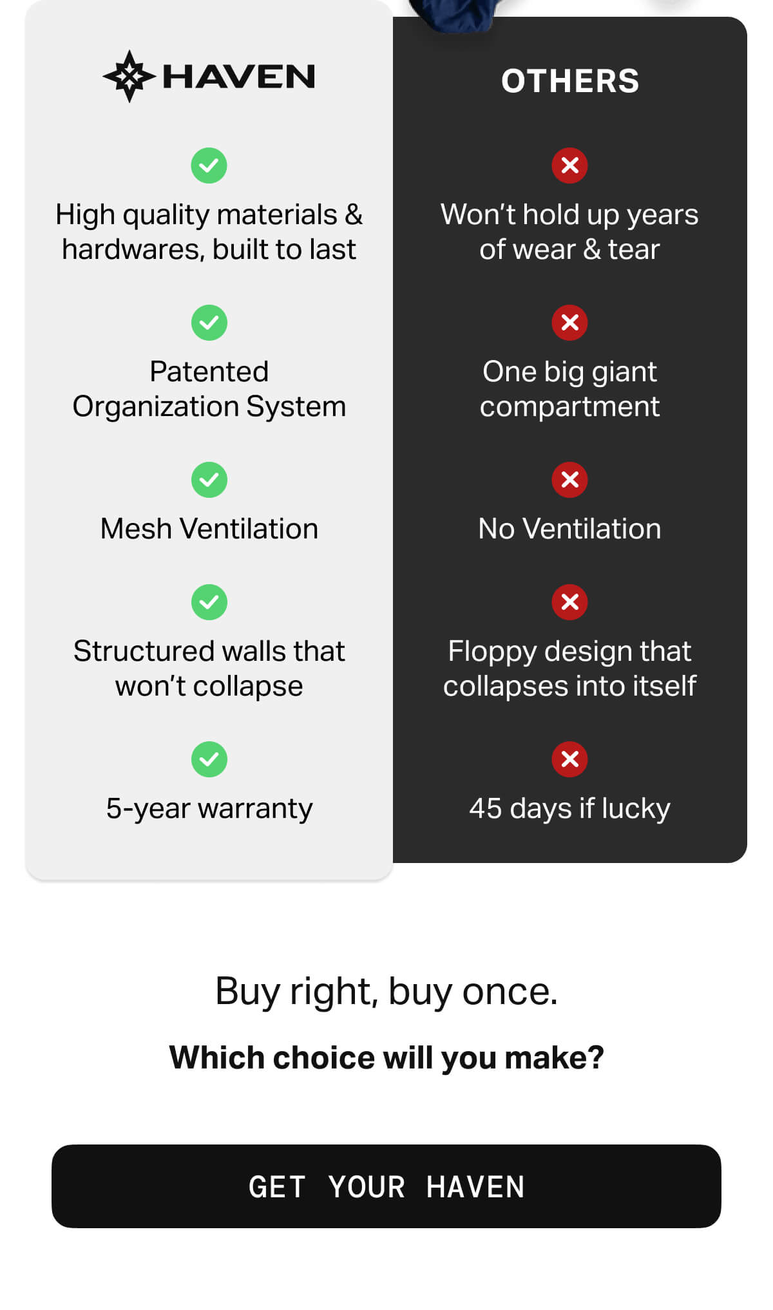Viewport: 773px width, 1310px height.
Task: Click Which choice will you make text
Action: (x=386, y=1058)
